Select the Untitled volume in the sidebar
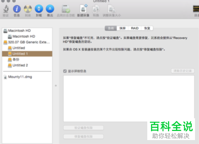This screenshot has height=144, width=199. point(27,48)
